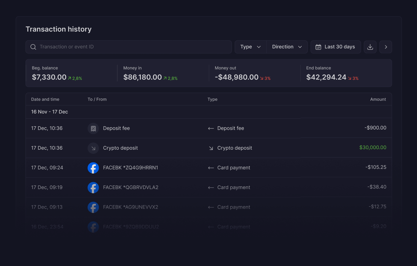417x266 pixels.
Task: Click the Deposit fee percent icon
Action: pos(93,128)
